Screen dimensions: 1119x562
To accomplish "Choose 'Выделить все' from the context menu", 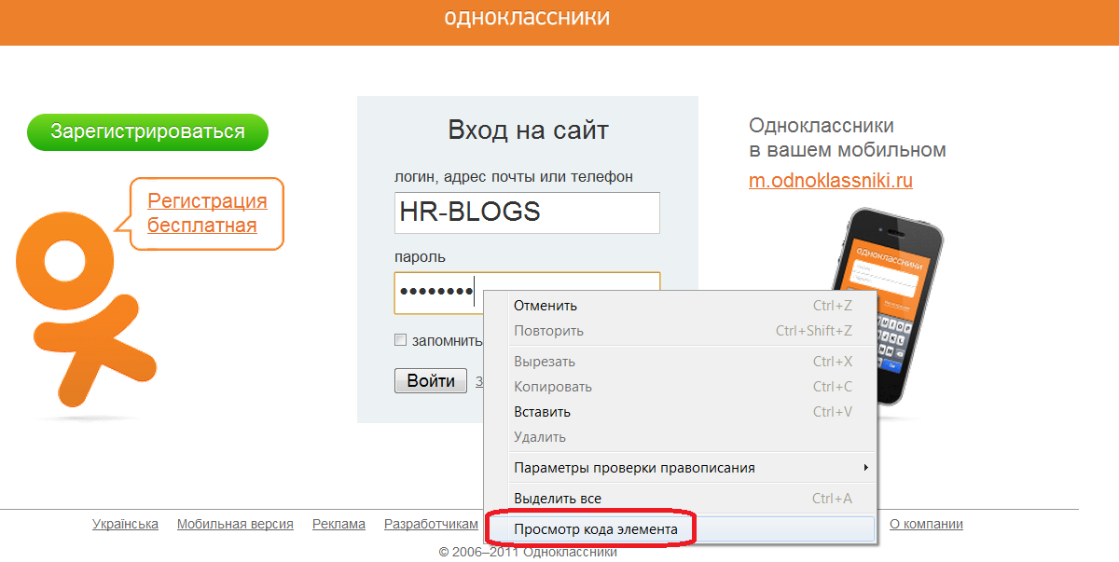I will click(x=681, y=499).
